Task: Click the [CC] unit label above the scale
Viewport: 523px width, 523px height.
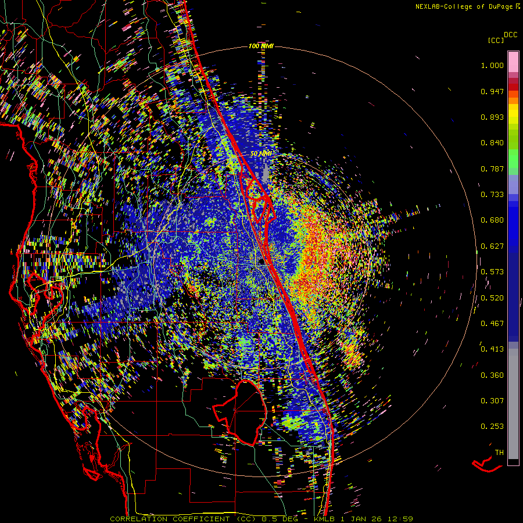Action: [496, 40]
